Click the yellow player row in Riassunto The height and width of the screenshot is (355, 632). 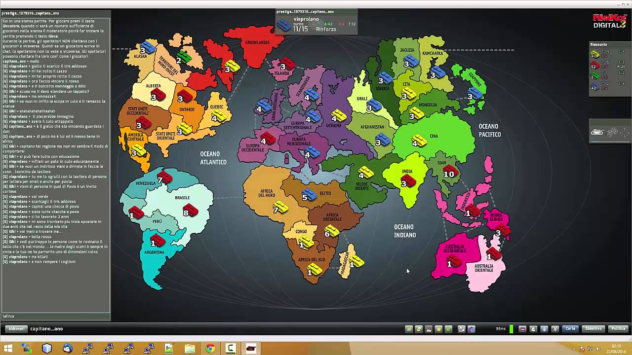pos(608,54)
